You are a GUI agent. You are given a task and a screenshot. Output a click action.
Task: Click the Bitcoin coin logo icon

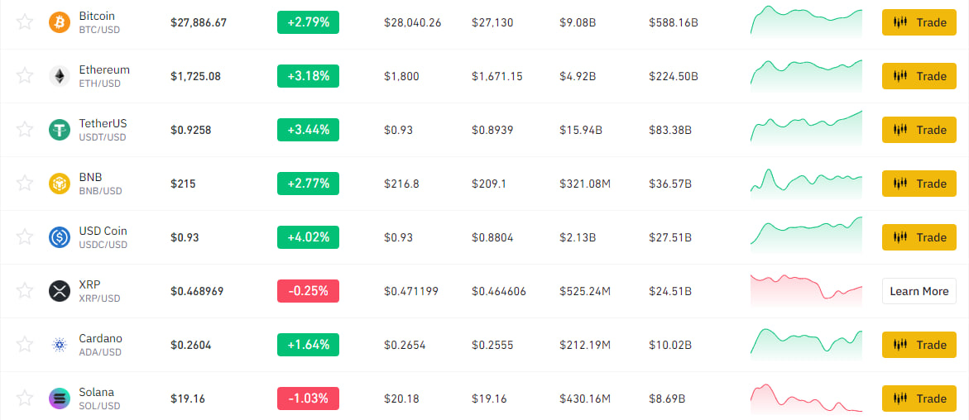tap(60, 22)
